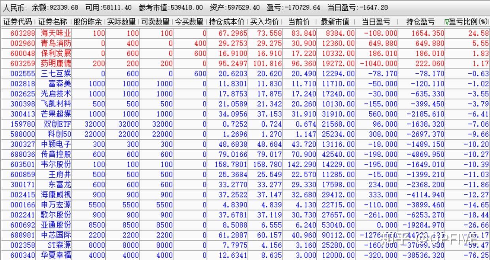Click 韦尔股份 current price 142.290
The image size is (490, 260).
tap(302, 164)
